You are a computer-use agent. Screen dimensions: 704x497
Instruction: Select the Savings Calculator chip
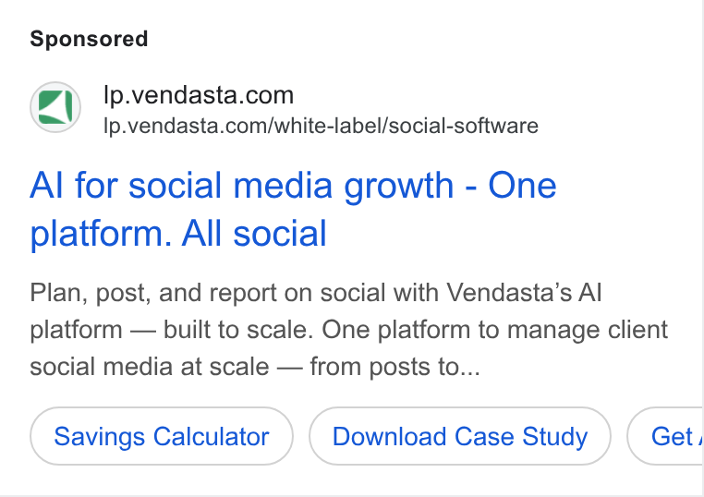click(162, 436)
